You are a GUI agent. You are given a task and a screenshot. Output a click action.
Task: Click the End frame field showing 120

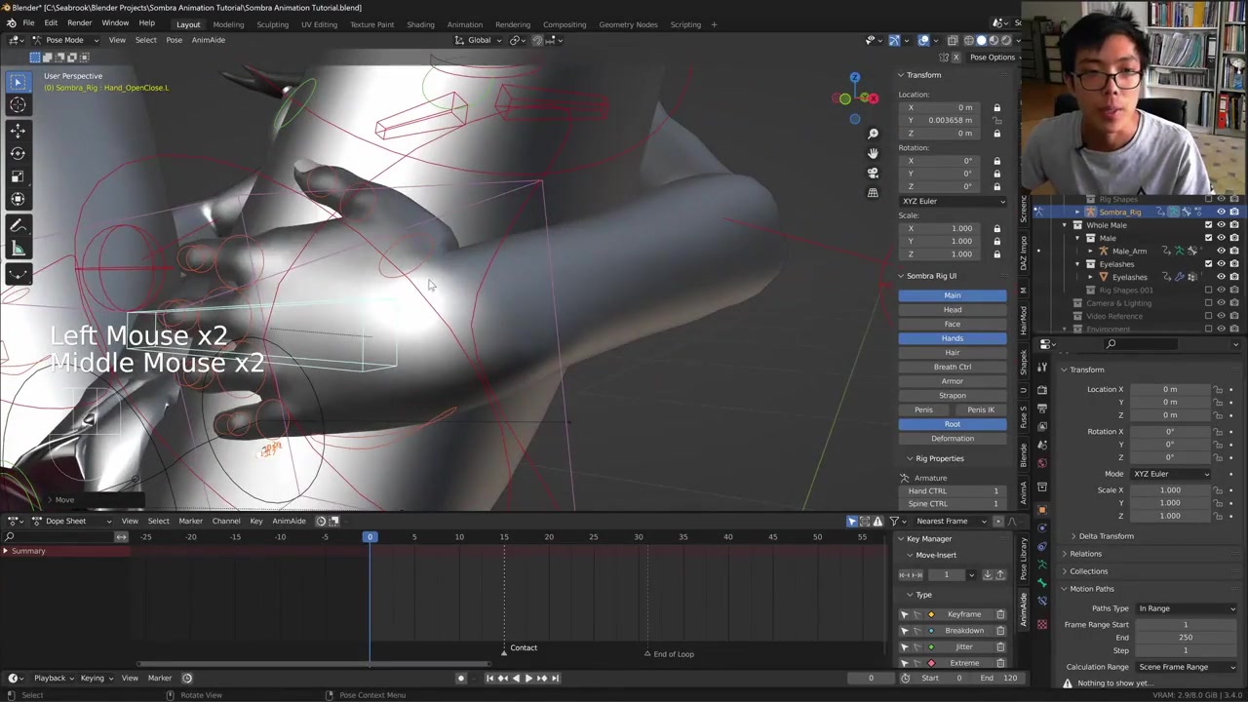point(1001,678)
